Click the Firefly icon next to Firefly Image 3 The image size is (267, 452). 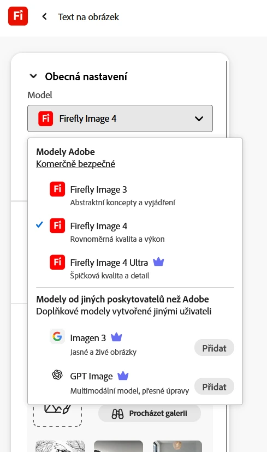click(57, 189)
